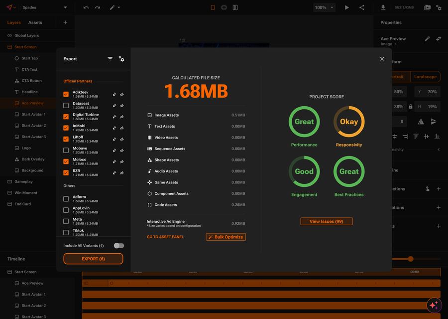
Task: Click the add layer plus icon
Action: click(65, 22)
